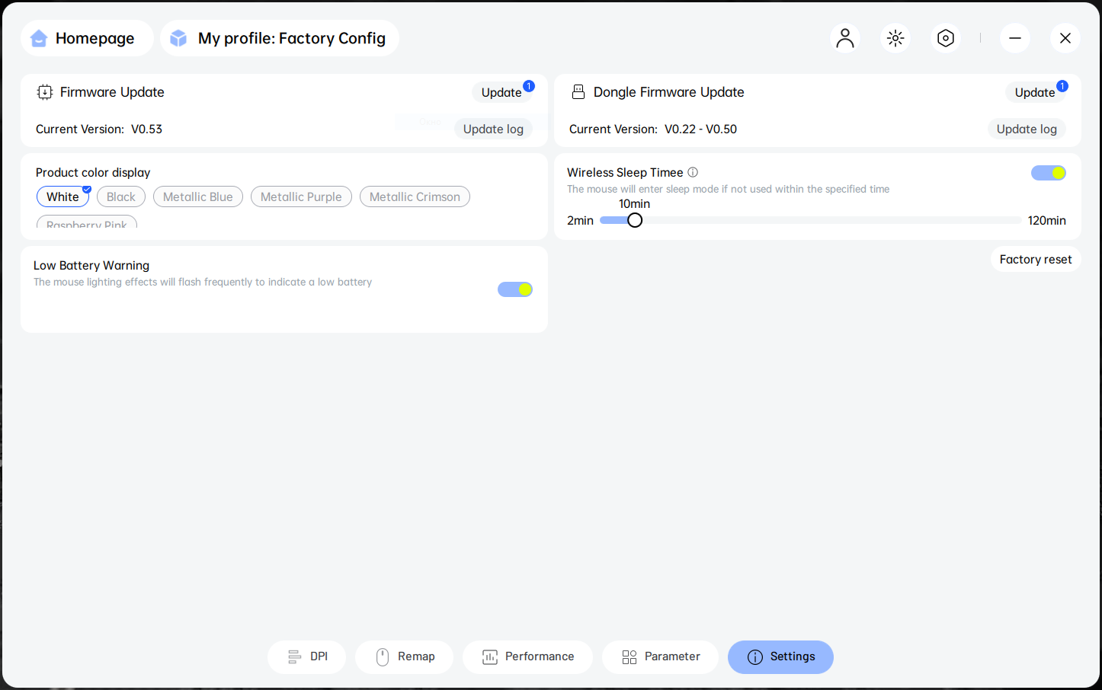Viewport: 1102px width, 690px height.
Task: Open the user account profile icon
Action: coord(844,38)
